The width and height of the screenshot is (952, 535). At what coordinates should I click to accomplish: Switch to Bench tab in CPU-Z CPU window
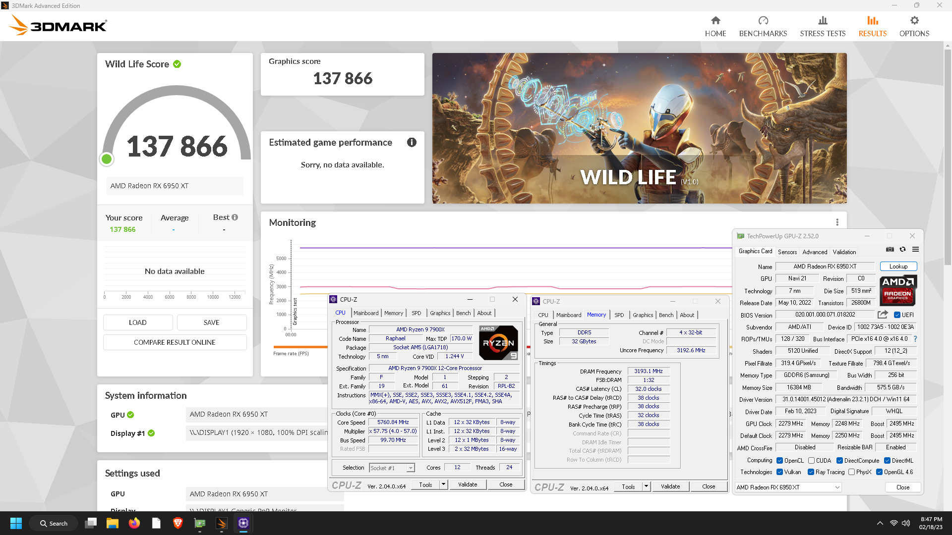coord(464,313)
